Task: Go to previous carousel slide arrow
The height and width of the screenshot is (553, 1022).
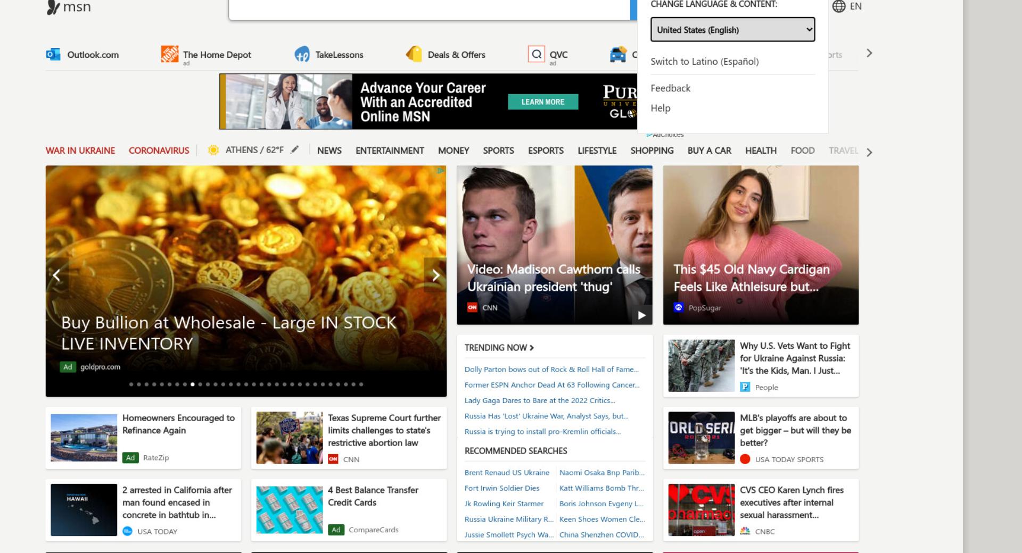Action: 57,275
